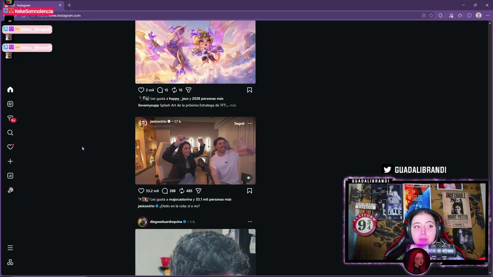Bookmark the jesicocirio post
Screen dimensions: 493x277
[x=250, y=191]
